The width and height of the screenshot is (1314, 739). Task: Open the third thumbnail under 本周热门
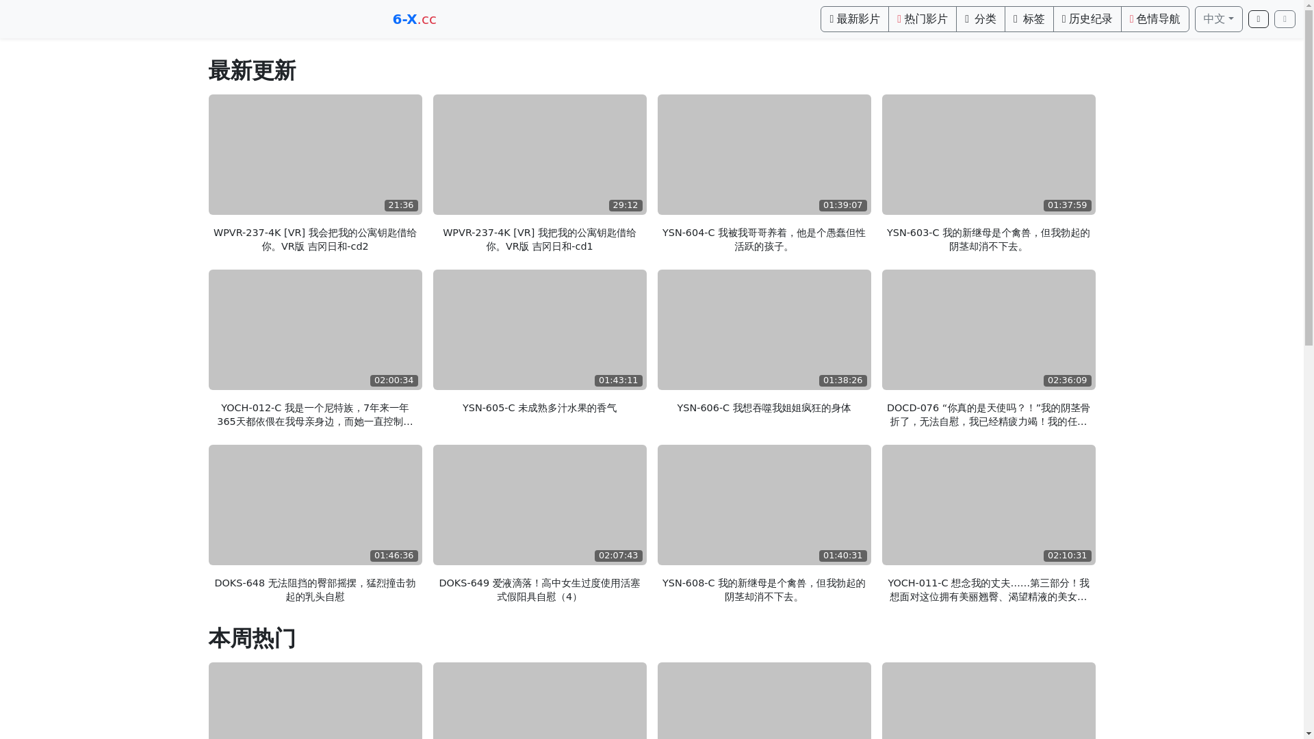764,701
